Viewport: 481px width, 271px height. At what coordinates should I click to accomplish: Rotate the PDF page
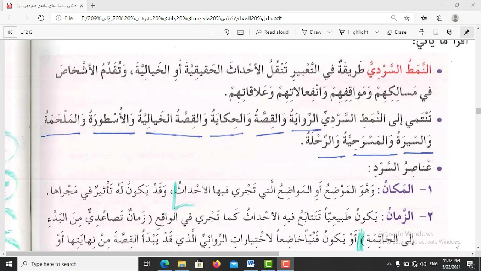click(226, 32)
